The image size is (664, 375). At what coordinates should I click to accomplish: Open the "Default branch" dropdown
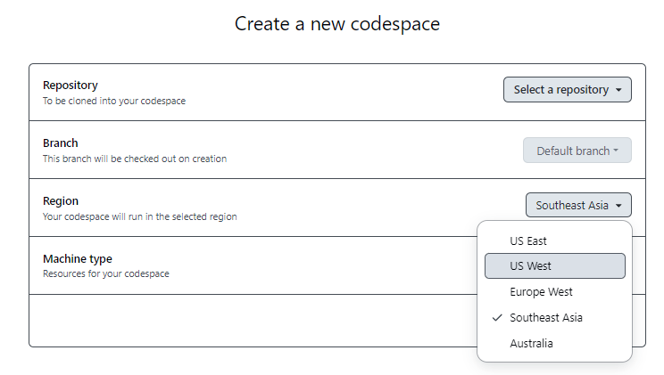pos(571,151)
